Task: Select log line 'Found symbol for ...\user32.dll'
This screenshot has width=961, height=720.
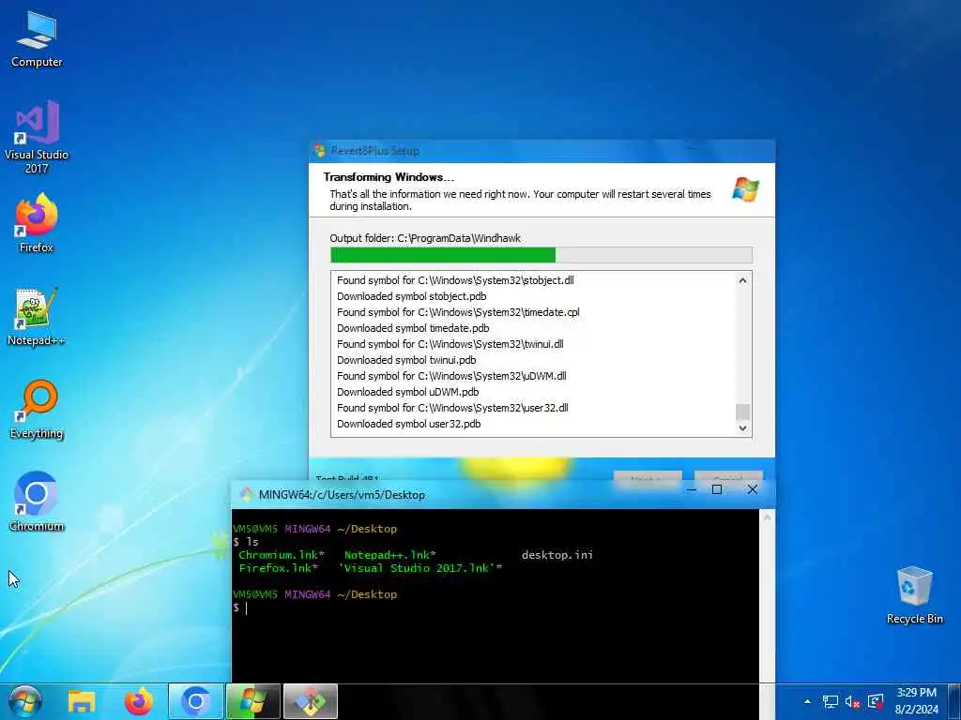Action: click(452, 408)
